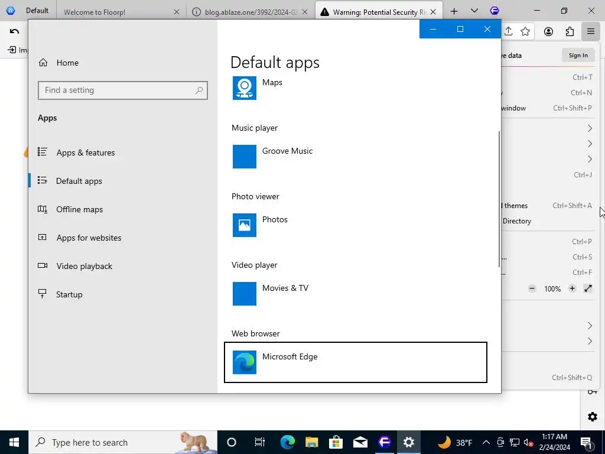Close the Security Risk warning tab

(433, 12)
